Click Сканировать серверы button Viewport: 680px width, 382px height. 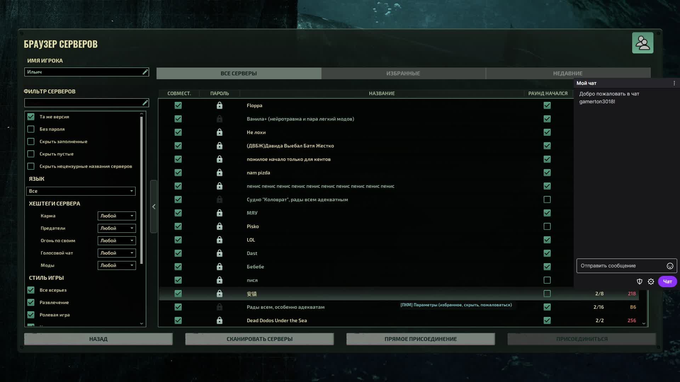click(x=259, y=339)
